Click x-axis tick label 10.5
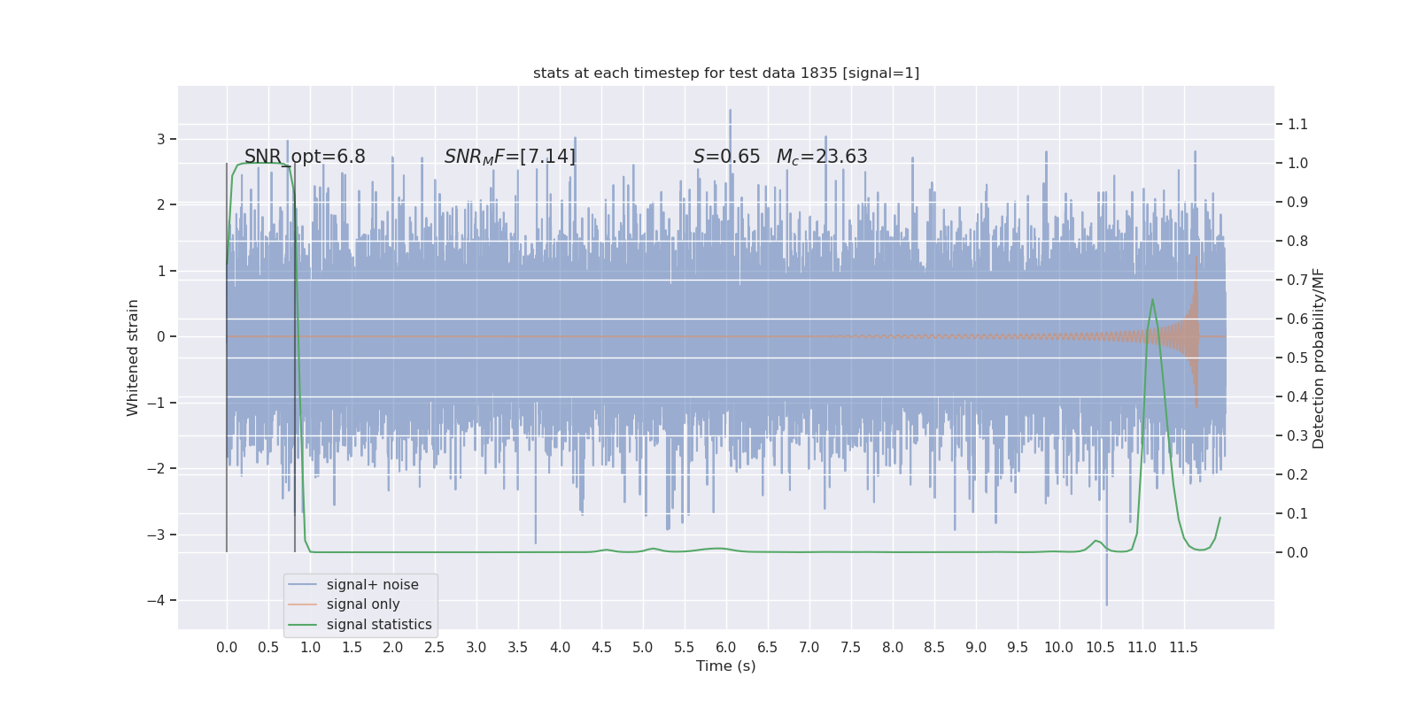 click(x=1101, y=648)
